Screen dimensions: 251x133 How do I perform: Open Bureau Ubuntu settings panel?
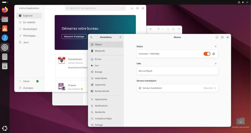[106, 91]
